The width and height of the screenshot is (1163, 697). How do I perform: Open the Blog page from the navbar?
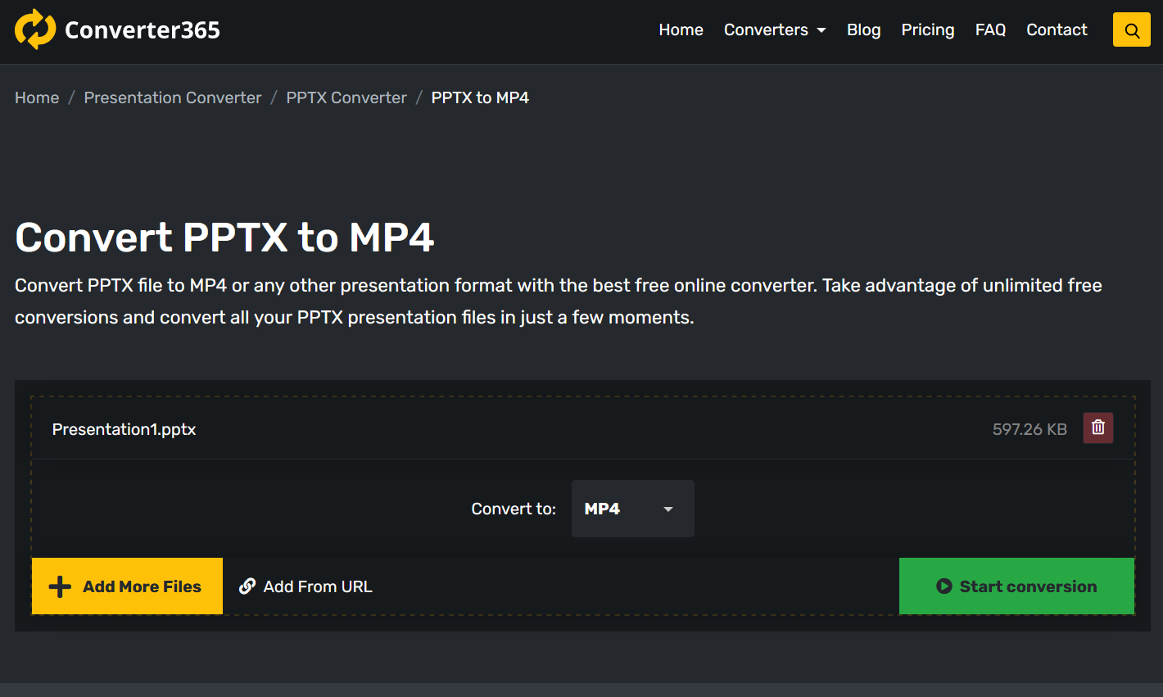coord(863,30)
